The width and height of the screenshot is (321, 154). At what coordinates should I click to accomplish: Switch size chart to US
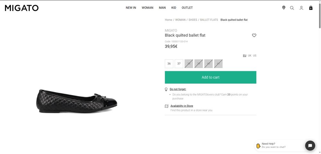click(255, 56)
